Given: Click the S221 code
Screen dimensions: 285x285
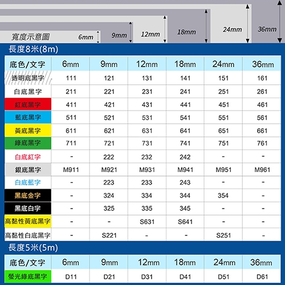Looking at the screenshot, I should 109,235.
